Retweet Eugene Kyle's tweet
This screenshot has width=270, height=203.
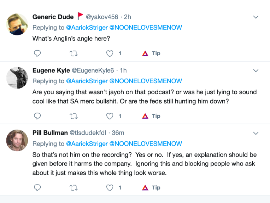(x=74, y=116)
